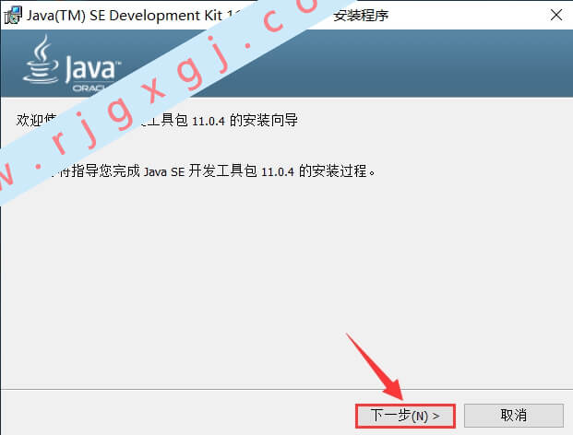The height and width of the screenshot is (435, 573).
Task: Click the 取消 button
Action: 513,416
